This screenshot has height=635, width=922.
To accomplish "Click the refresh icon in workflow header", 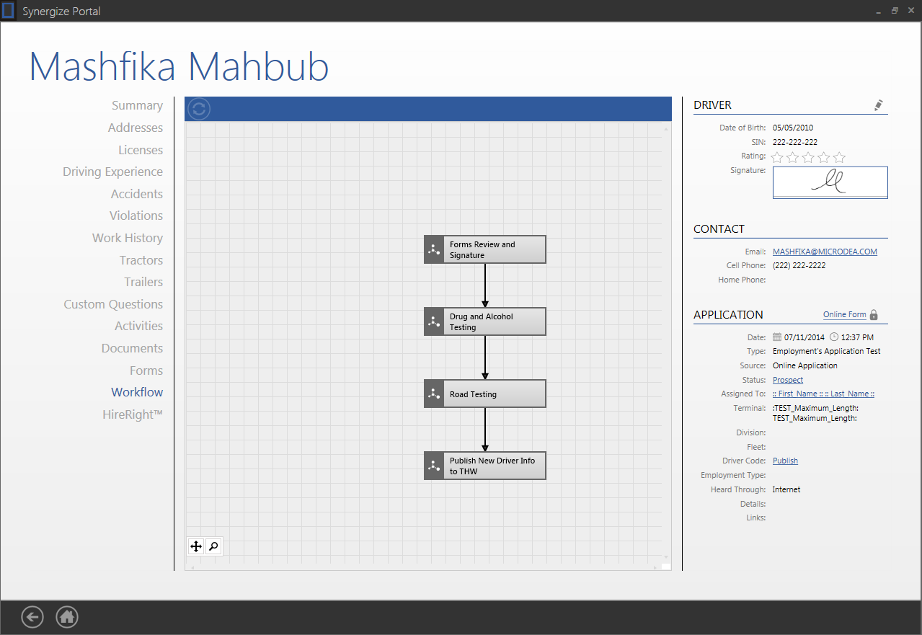I will click(199, 109).
